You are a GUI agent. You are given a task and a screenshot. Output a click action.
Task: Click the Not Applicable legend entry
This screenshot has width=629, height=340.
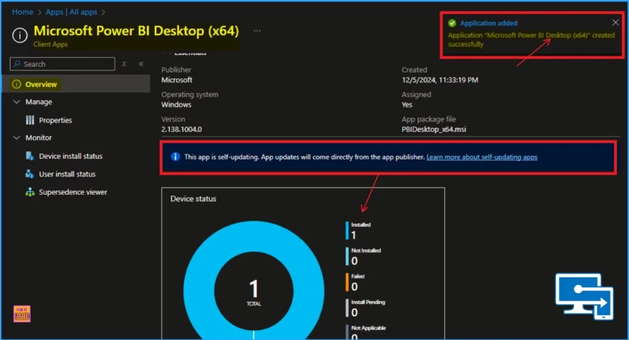coord(366,332)
